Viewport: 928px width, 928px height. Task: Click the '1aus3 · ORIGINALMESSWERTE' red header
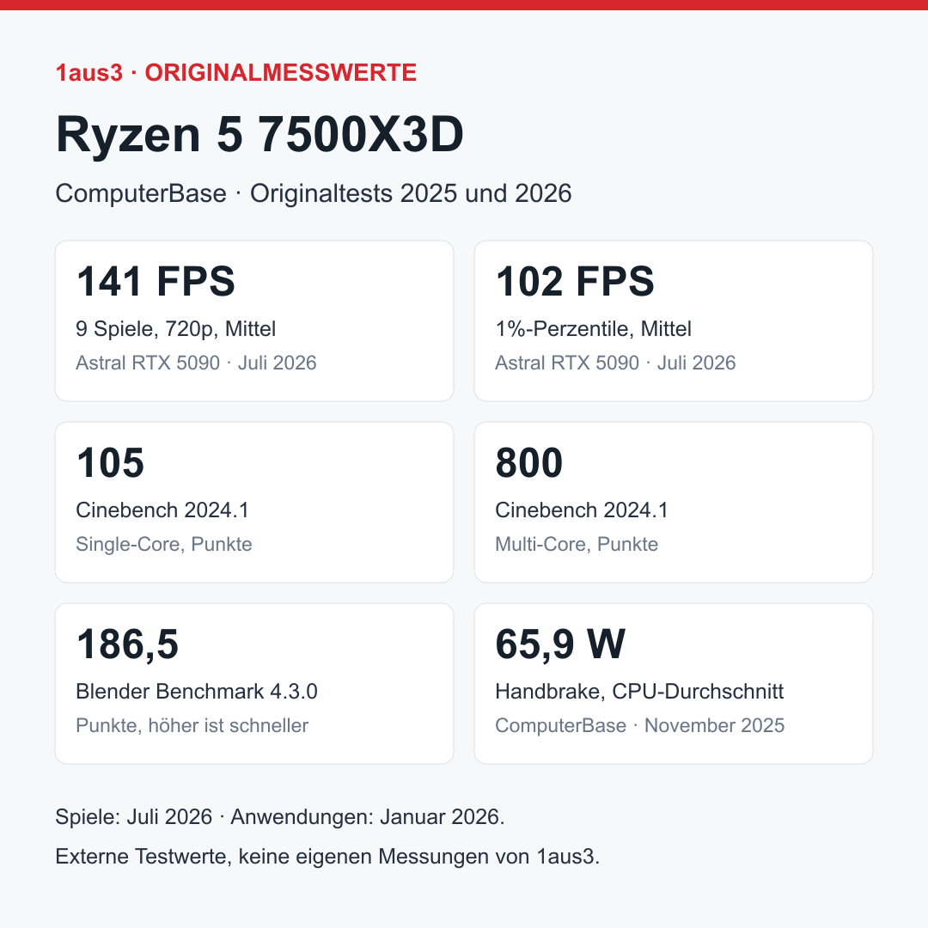pos(236,73)
